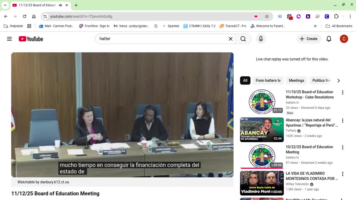Clear the 'hatter' search with the X icon
356x200 pixels.
click(230, 39)
